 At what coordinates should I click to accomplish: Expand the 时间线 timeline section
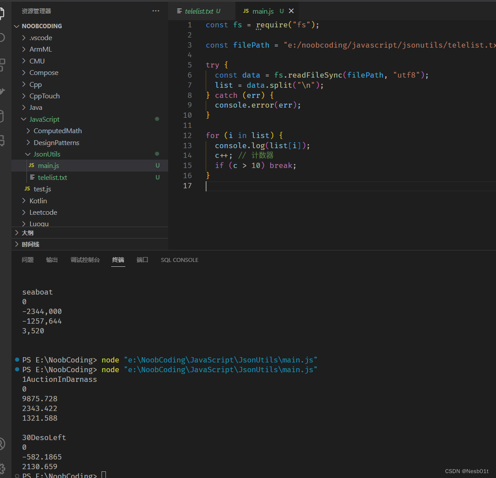pos(90,244)
